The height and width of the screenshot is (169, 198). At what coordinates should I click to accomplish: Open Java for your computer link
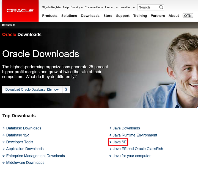pos(131,156)
